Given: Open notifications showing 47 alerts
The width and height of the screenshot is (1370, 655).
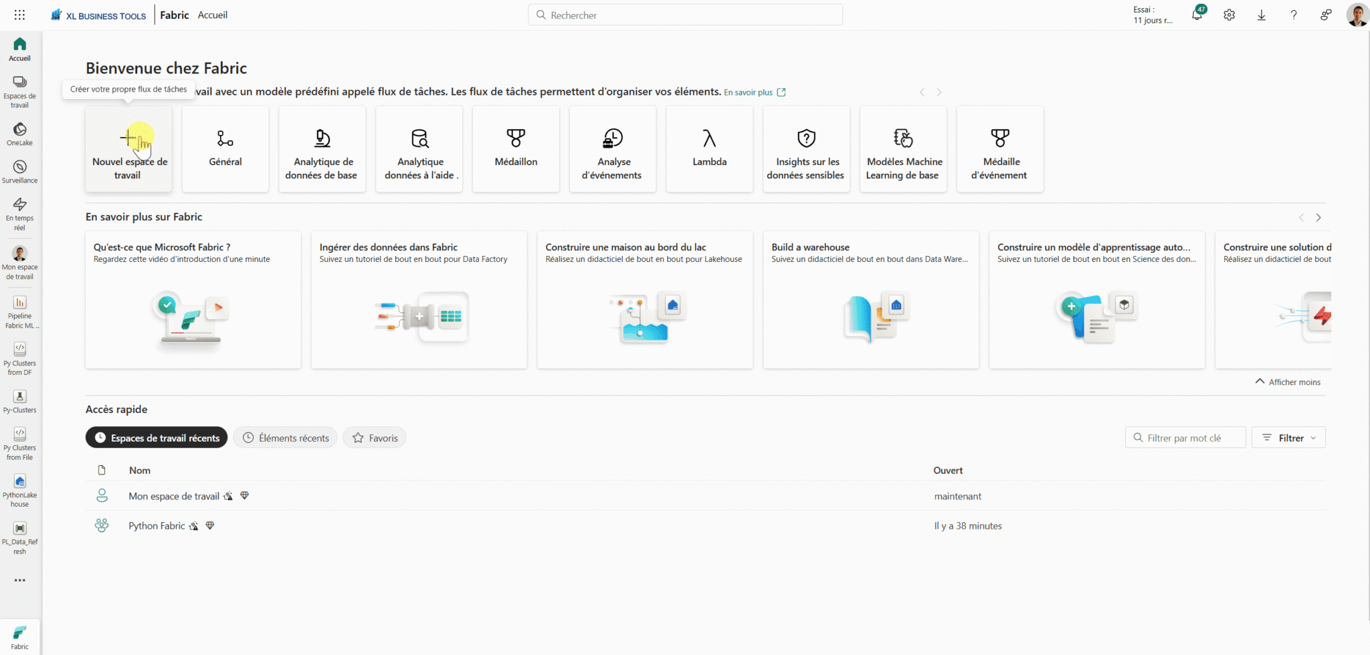Looking at the screenshot, I should tap(1197, 14).
